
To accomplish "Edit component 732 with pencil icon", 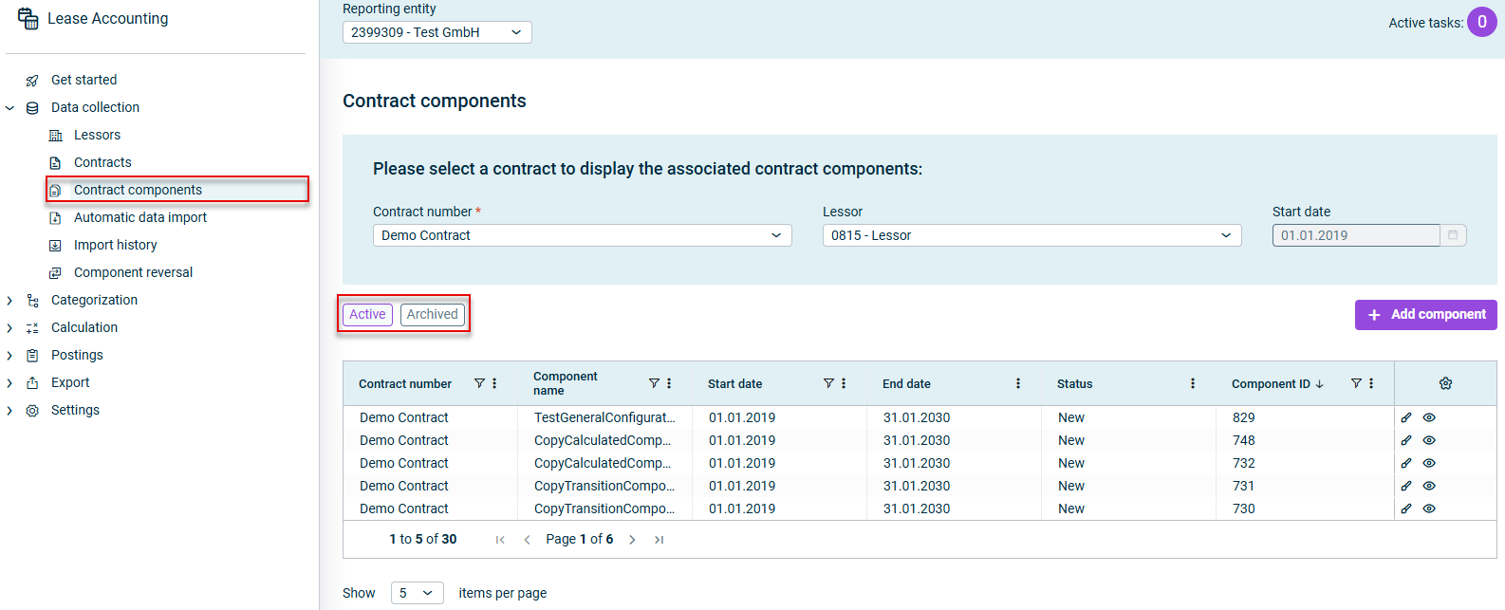I will (x=1406, y=463).
